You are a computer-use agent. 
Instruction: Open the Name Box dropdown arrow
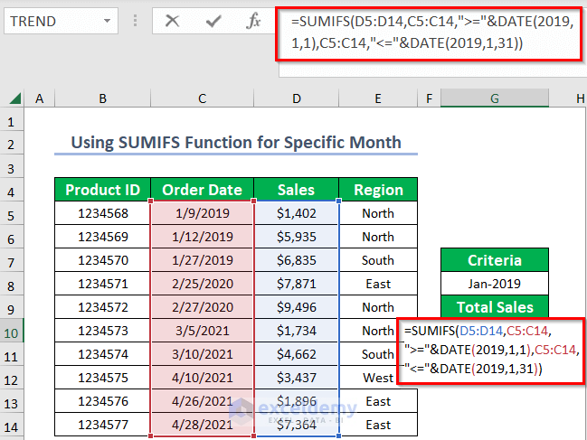pyautogui.click(x=107, y=21)
